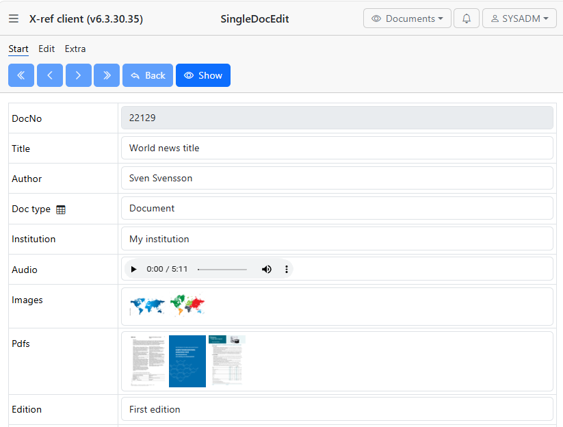The image size is (563, 427).
Task: Seek within the audio progress slider
Action: point(222,270)
